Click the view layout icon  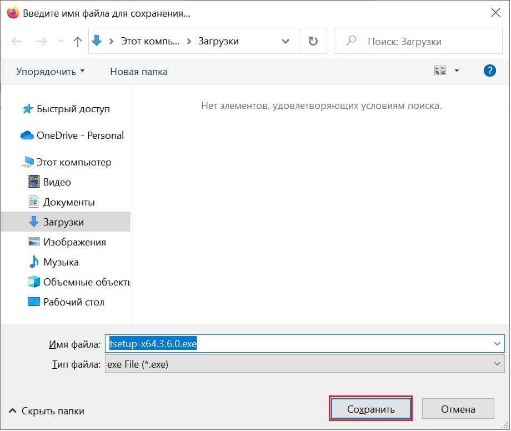point(440,71)
